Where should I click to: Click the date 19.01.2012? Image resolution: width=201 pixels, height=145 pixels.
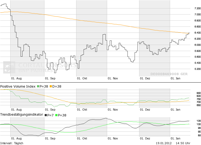point(164,143)
